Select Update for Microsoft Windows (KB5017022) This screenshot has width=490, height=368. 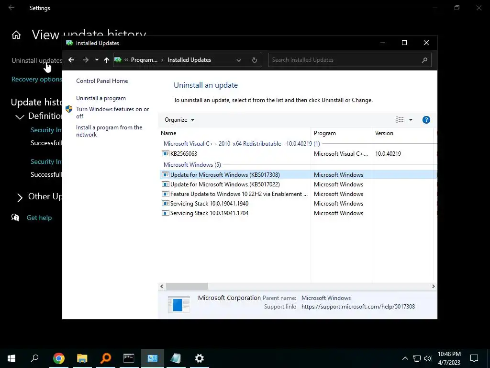(225, 184)
